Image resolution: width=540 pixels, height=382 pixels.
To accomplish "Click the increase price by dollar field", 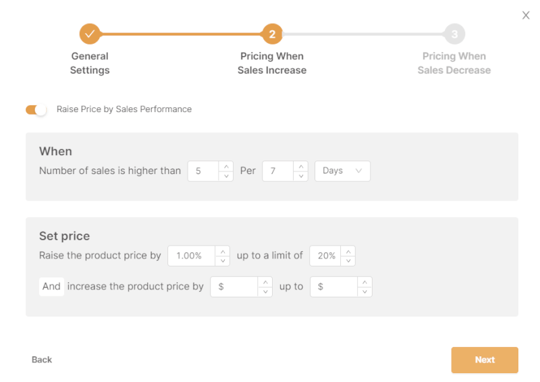I will [x=234, y=287].
